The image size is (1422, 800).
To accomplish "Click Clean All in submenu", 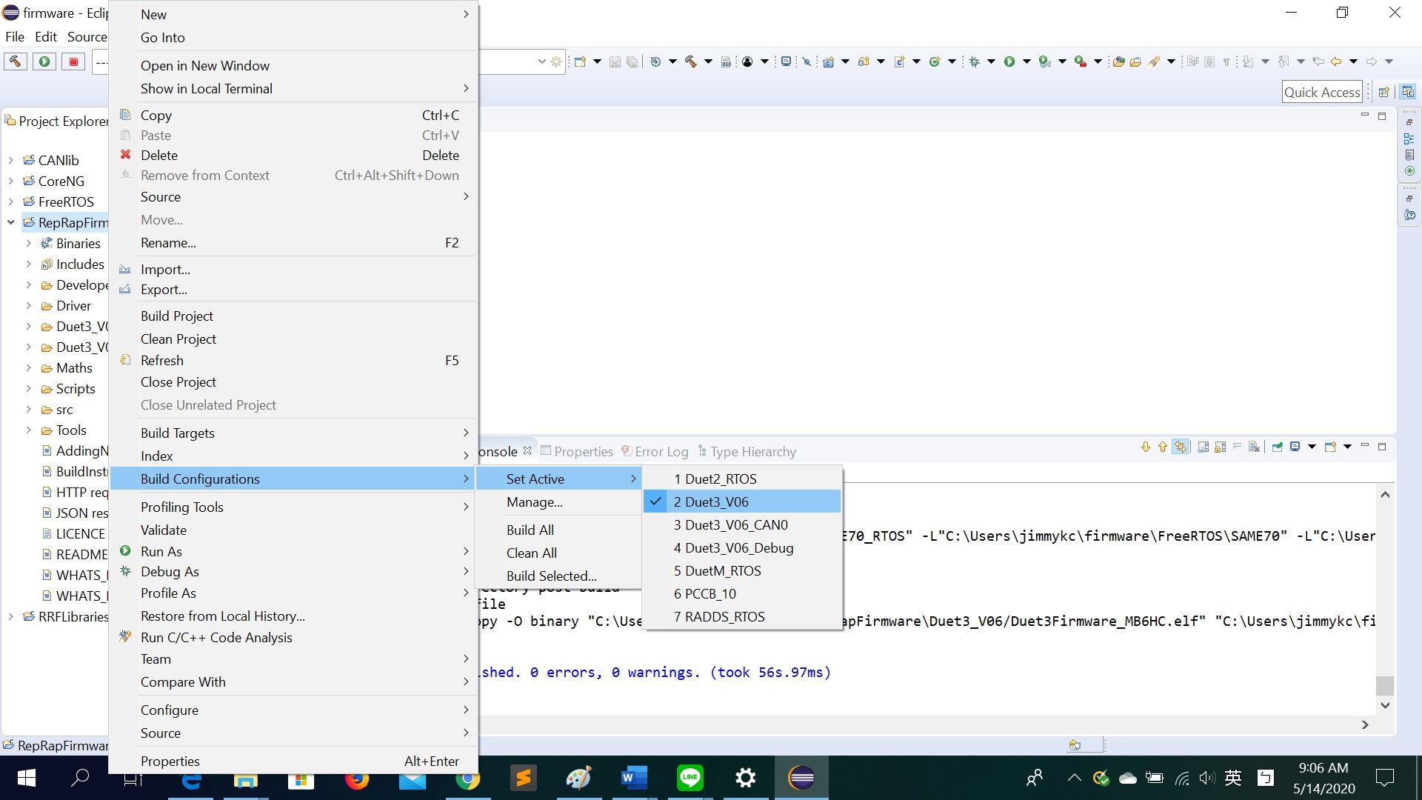I will click(558, 553).
